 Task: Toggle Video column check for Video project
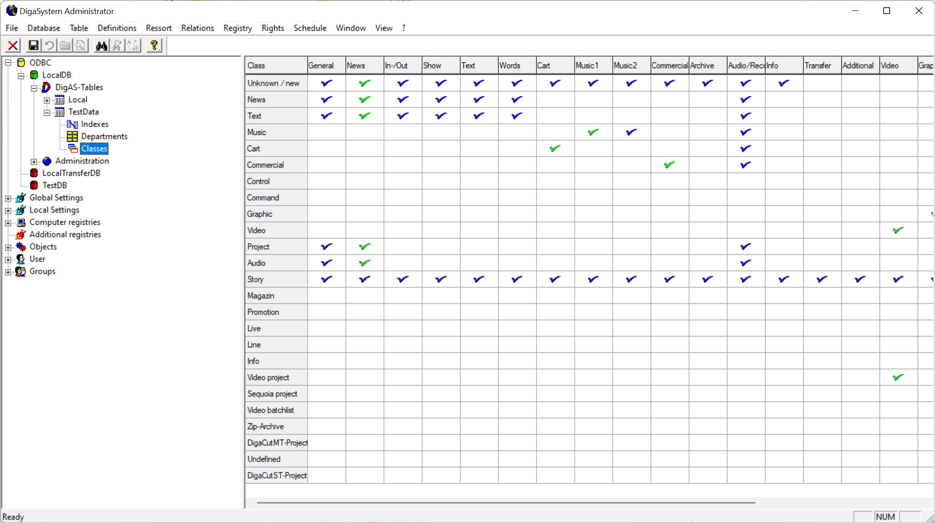pyautogui.click(x=898, y=377)
